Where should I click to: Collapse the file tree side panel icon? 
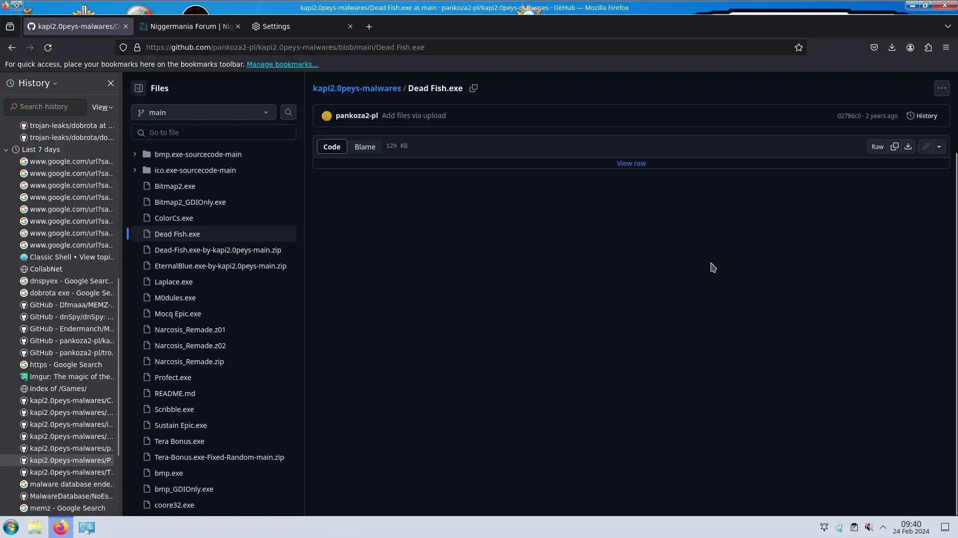pos(139,88)
